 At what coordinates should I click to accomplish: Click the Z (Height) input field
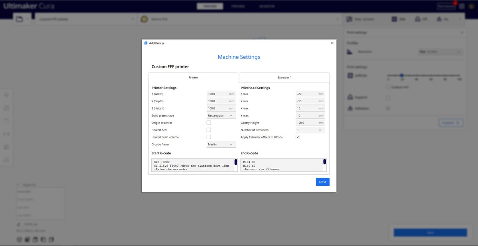click(221, 108)
